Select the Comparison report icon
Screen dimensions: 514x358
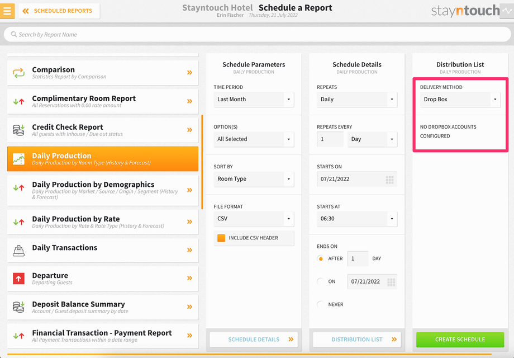point(18,73)
